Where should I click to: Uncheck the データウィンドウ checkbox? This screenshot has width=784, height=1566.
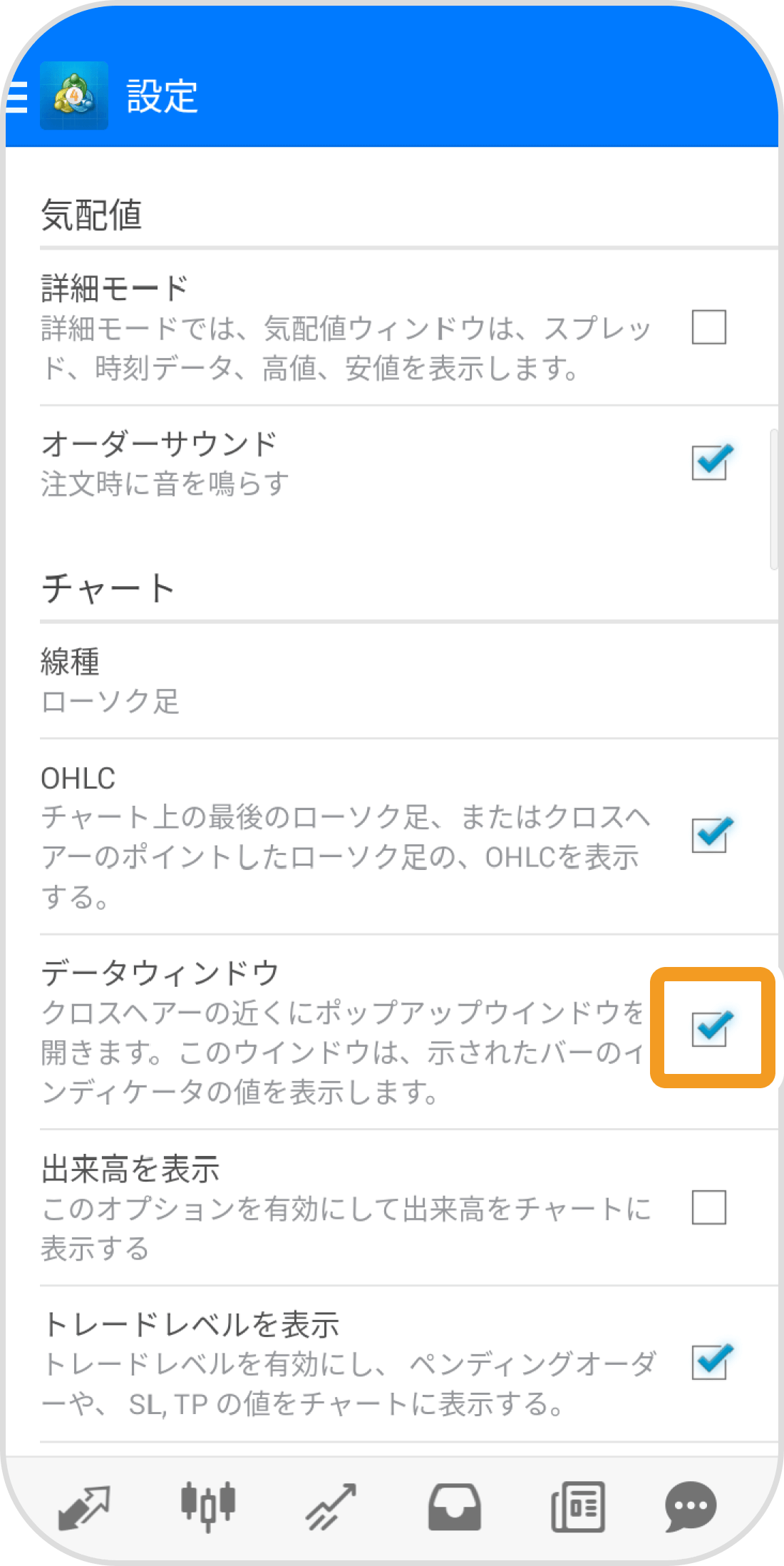point(711,1028)
